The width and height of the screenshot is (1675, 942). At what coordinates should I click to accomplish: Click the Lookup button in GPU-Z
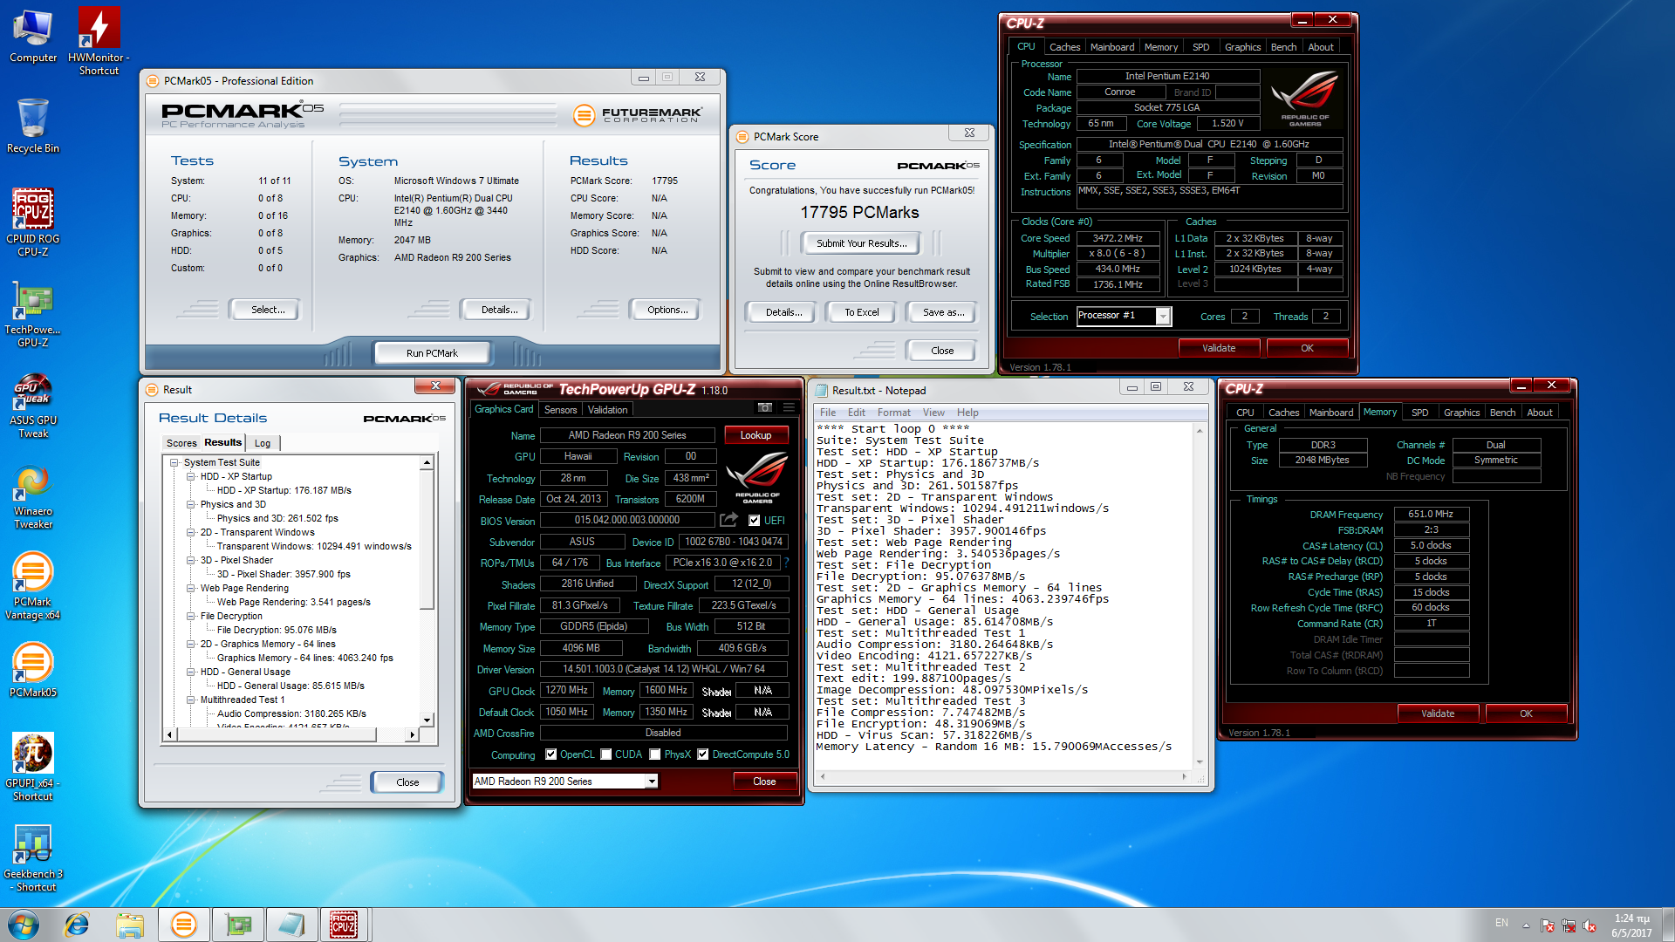pyautogui.click(x=755, y=435)
